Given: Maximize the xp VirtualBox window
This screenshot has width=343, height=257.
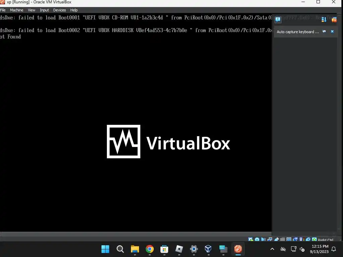Looking at the screenshot, I should (318, 2).
